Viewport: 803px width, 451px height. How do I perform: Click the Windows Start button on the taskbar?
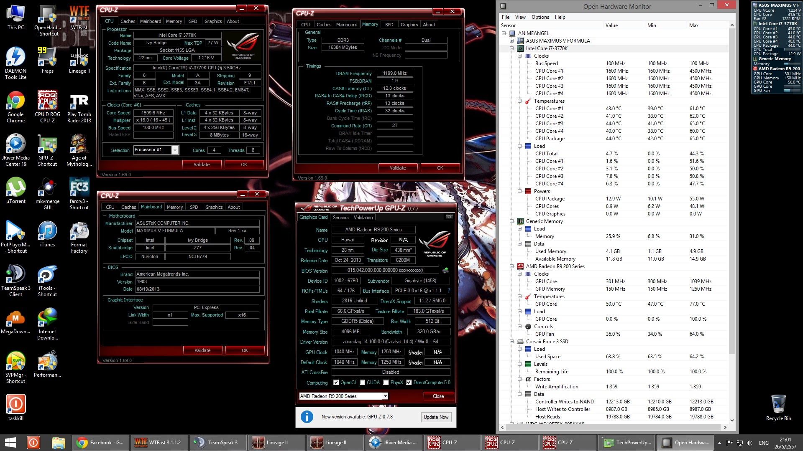[10, 443]
